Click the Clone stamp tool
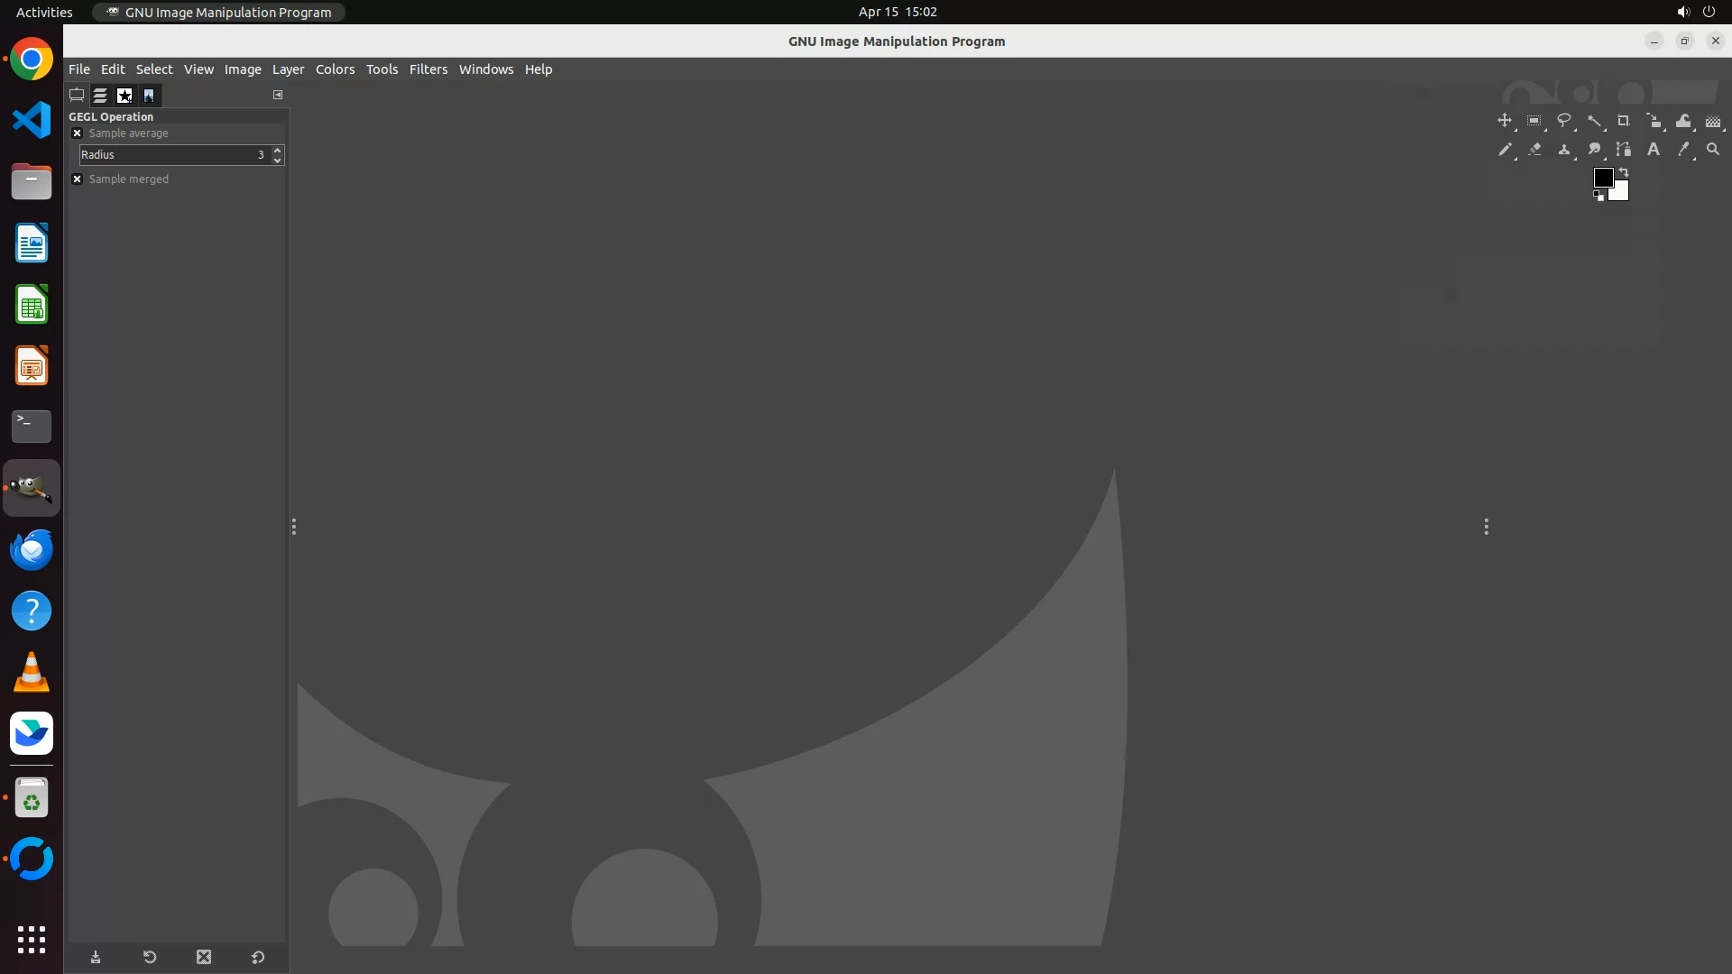Screen dimensions: 1732x974 click(x=1564, y=150)
